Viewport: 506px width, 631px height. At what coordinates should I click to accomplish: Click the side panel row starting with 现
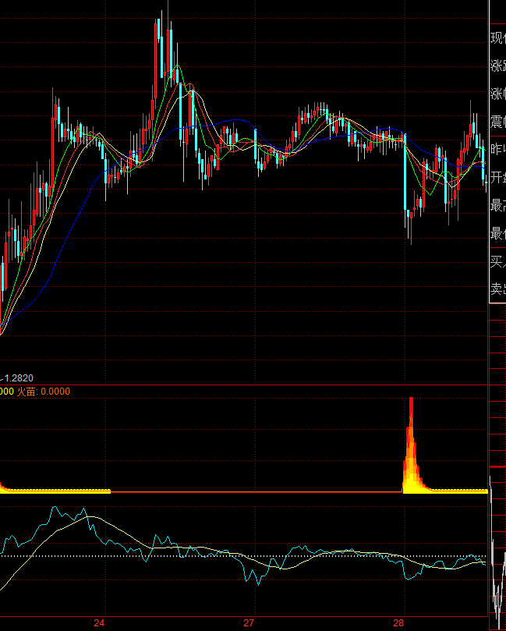[x=498, y=37]
